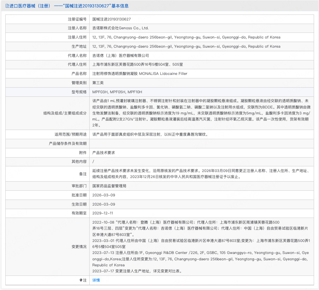Click change entry dated 2023-03-01
Image resolution: width=319 pixels, height=290 pixels.
click(201, 244)
